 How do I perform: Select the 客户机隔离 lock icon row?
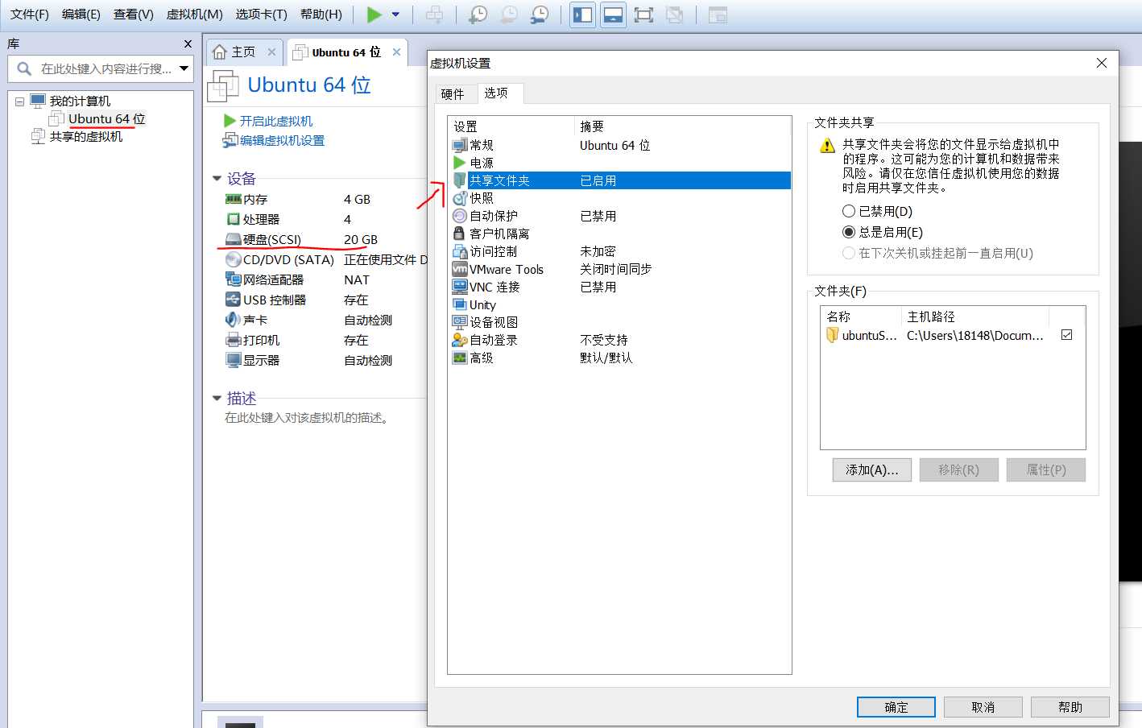tap(459, 234)
